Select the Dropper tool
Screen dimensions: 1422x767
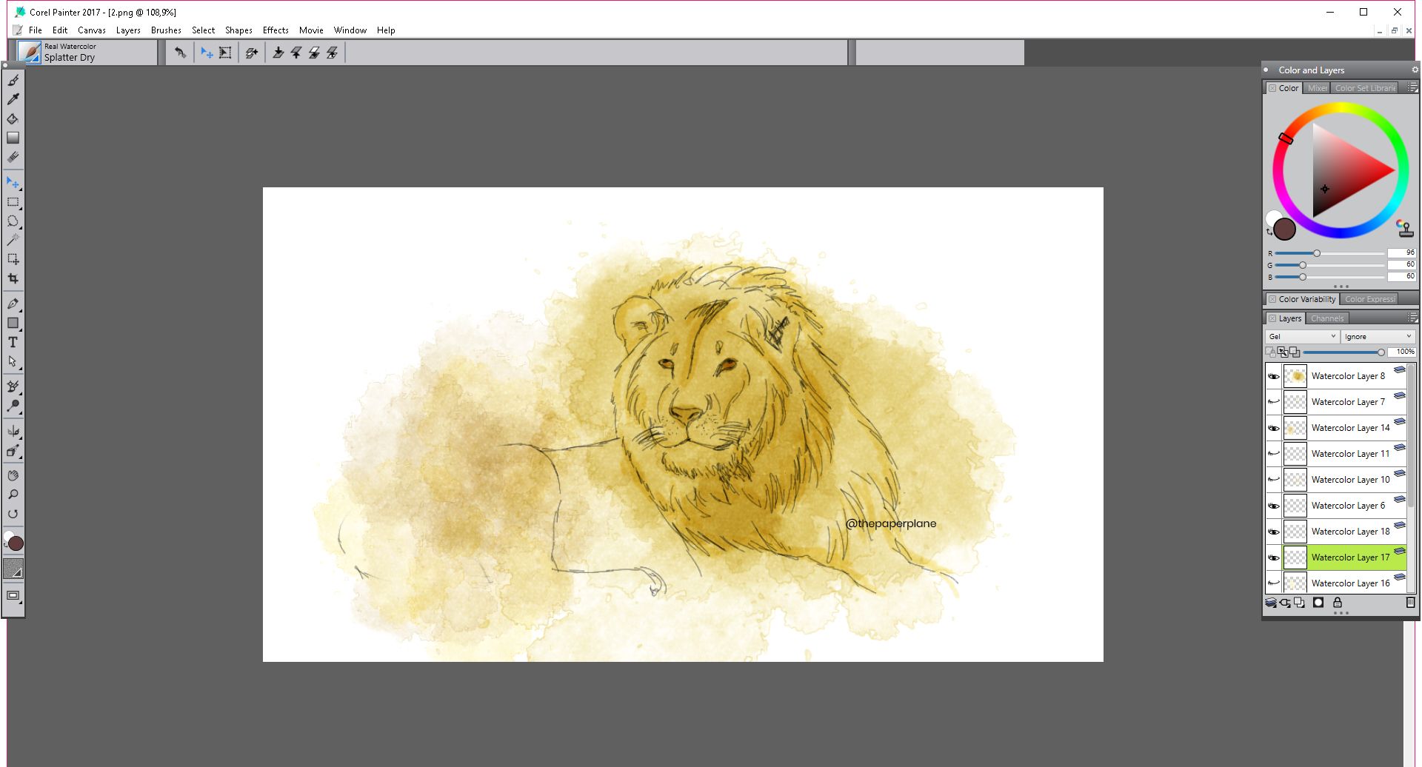tap(13, 99)
